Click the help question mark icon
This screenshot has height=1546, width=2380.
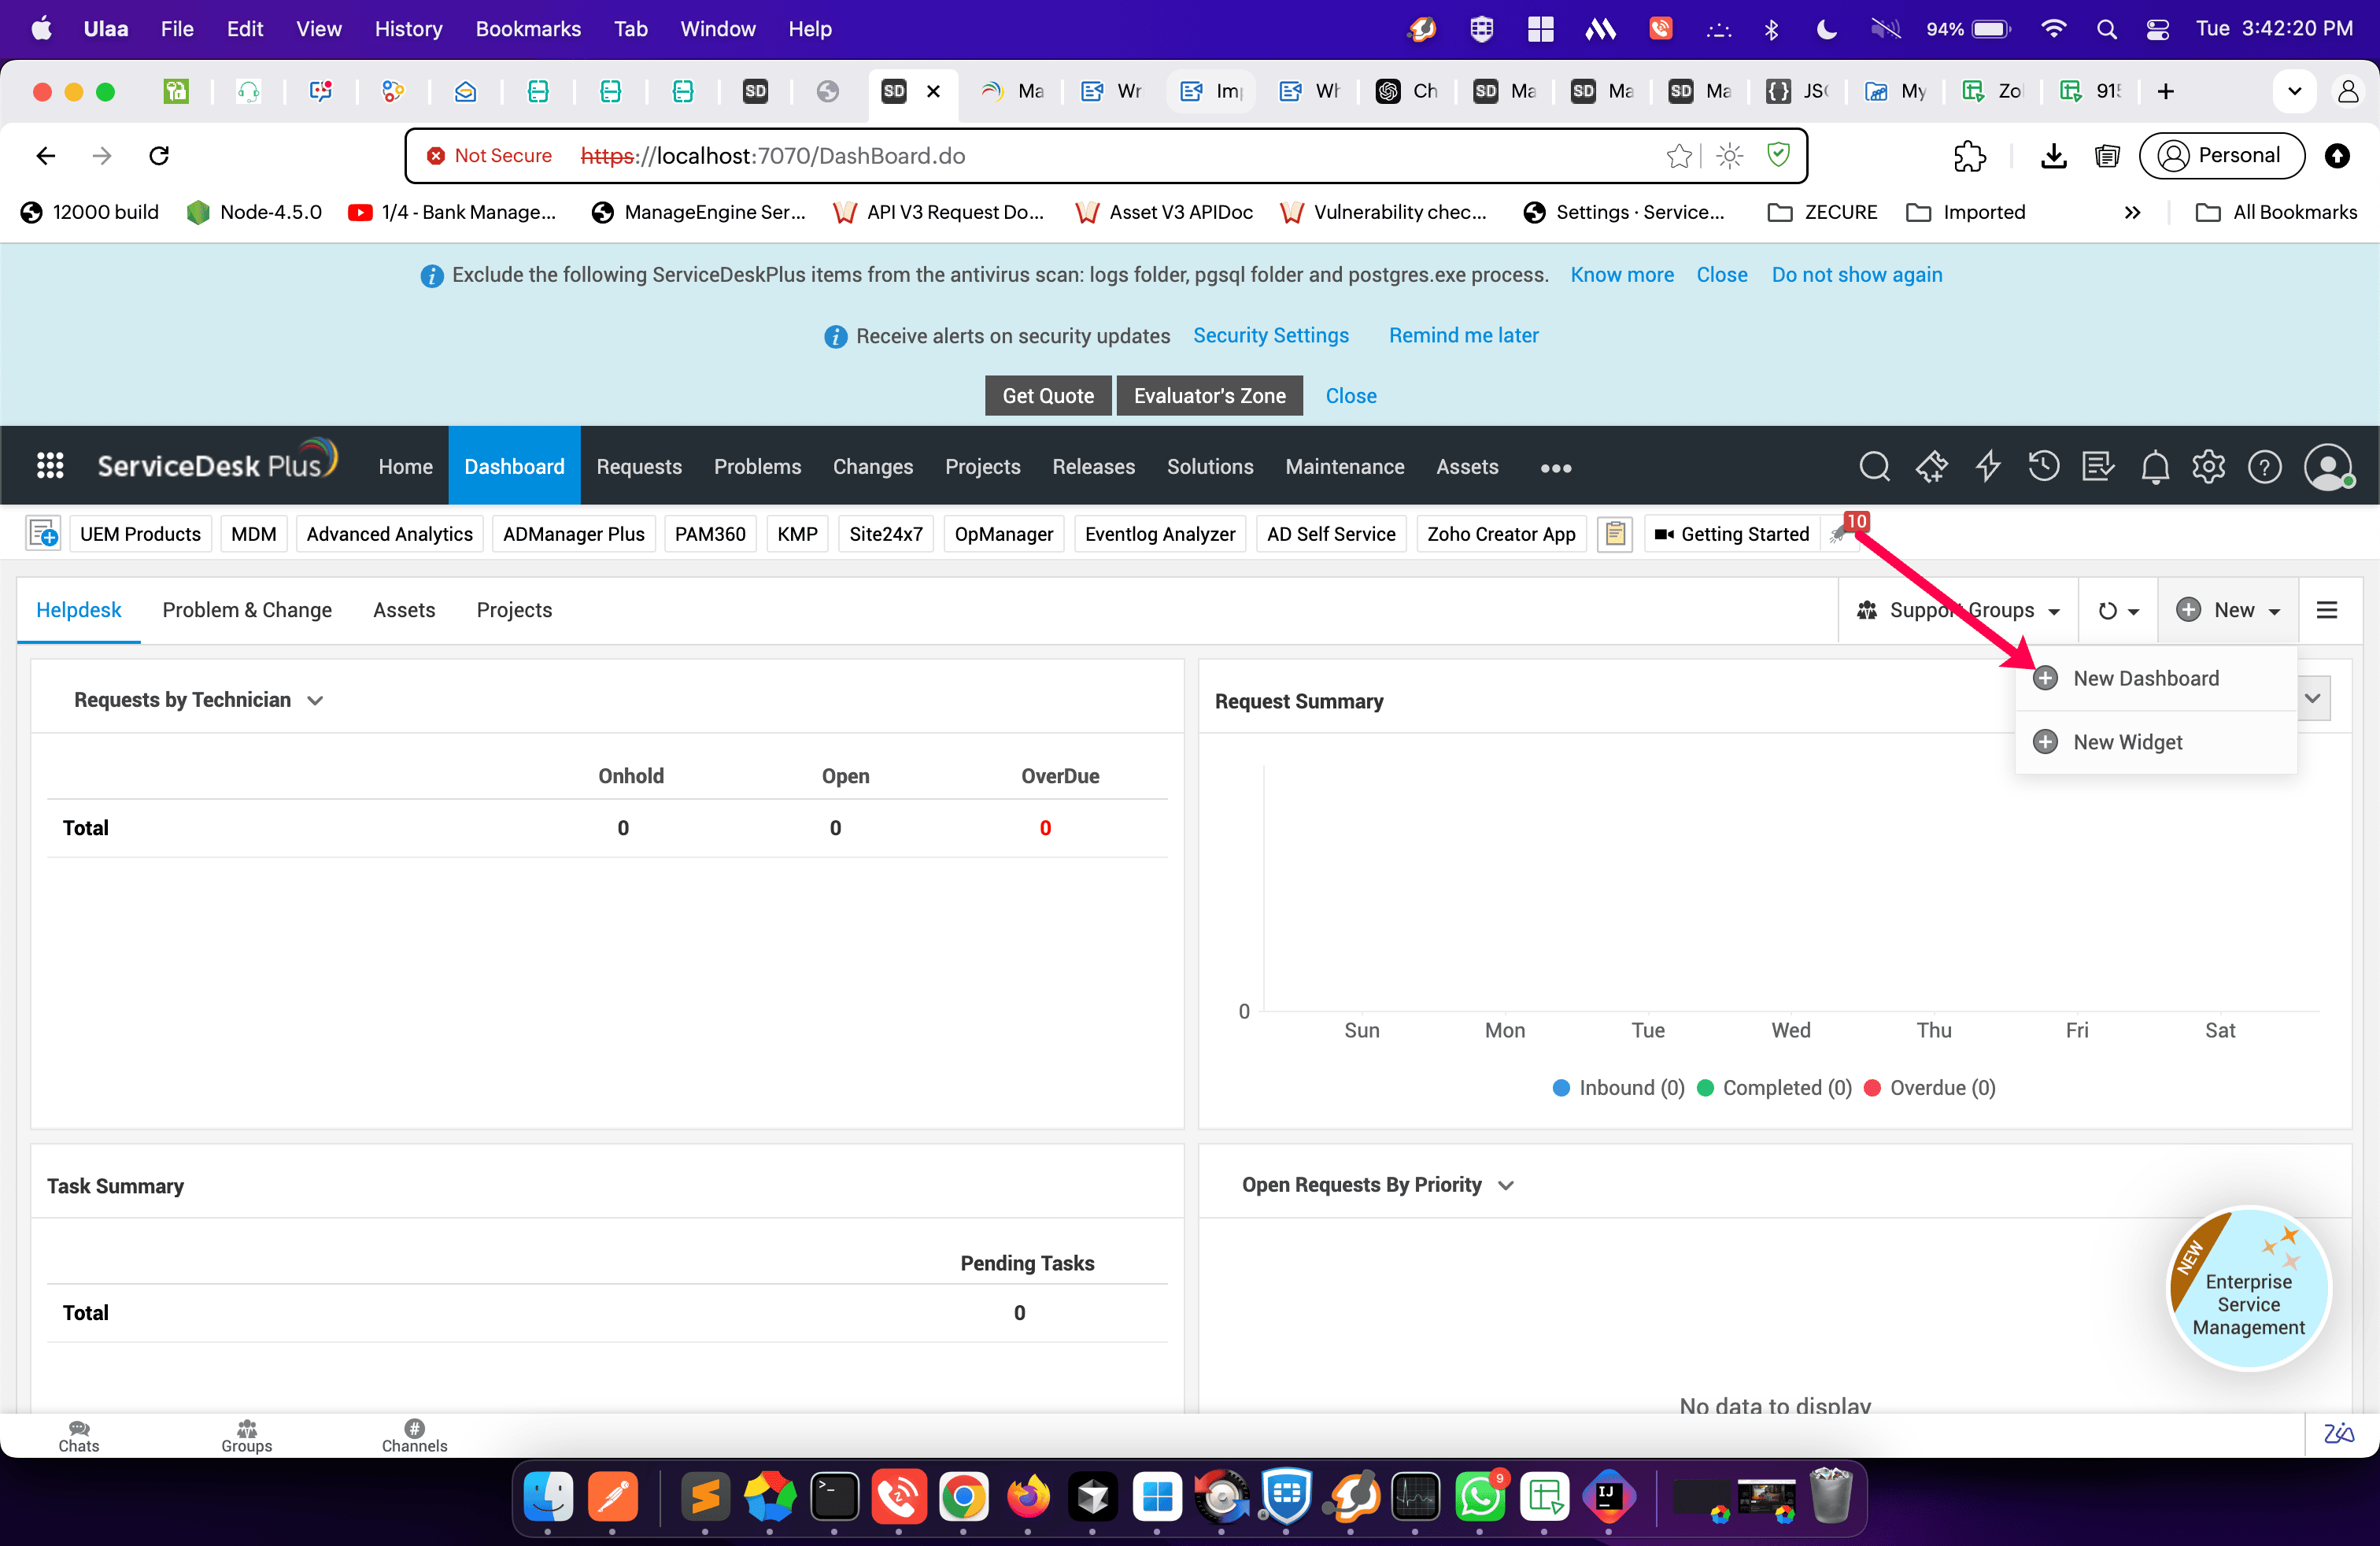[x=2264, y=467]
